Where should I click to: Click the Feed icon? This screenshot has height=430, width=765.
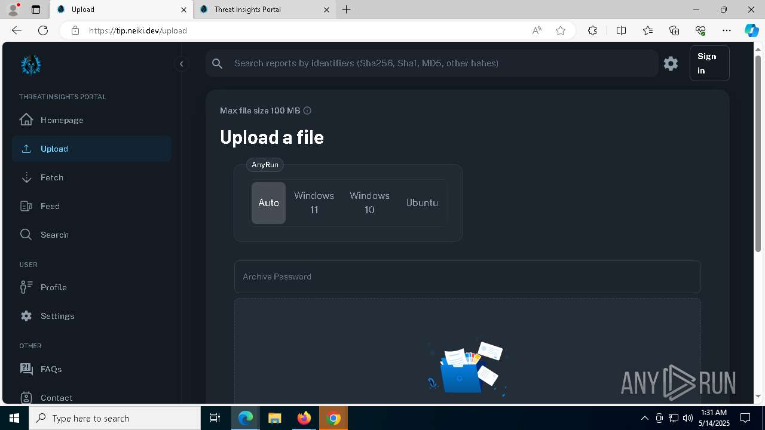[x=26, y=206]
